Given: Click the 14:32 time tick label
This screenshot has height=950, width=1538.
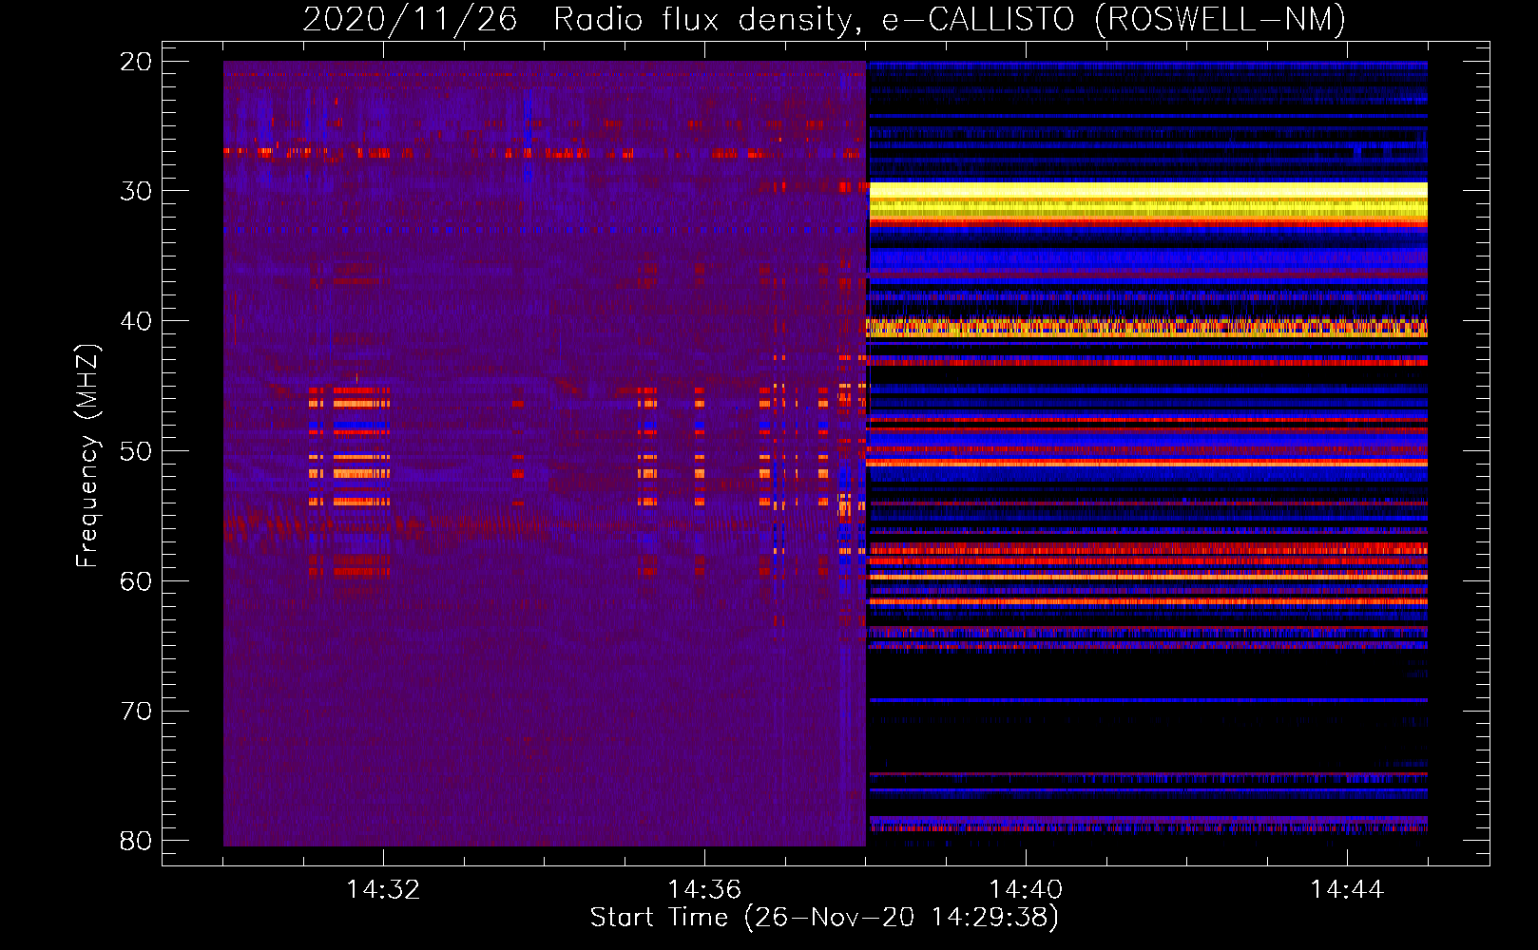Looking at the screenshot, I should 383,890.
